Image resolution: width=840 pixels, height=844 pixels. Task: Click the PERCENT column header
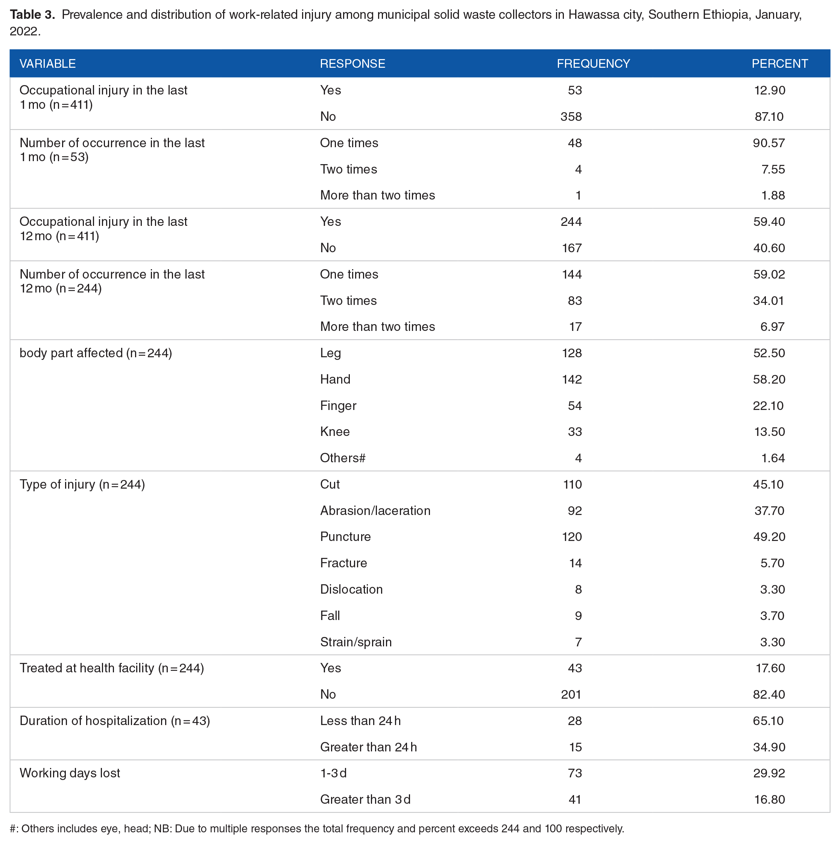click(779, 64)
